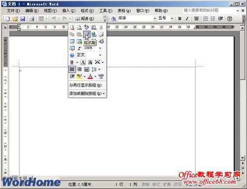Create a new blank document
The height and width of the screenshot is (189, 247).
(8, 19)
